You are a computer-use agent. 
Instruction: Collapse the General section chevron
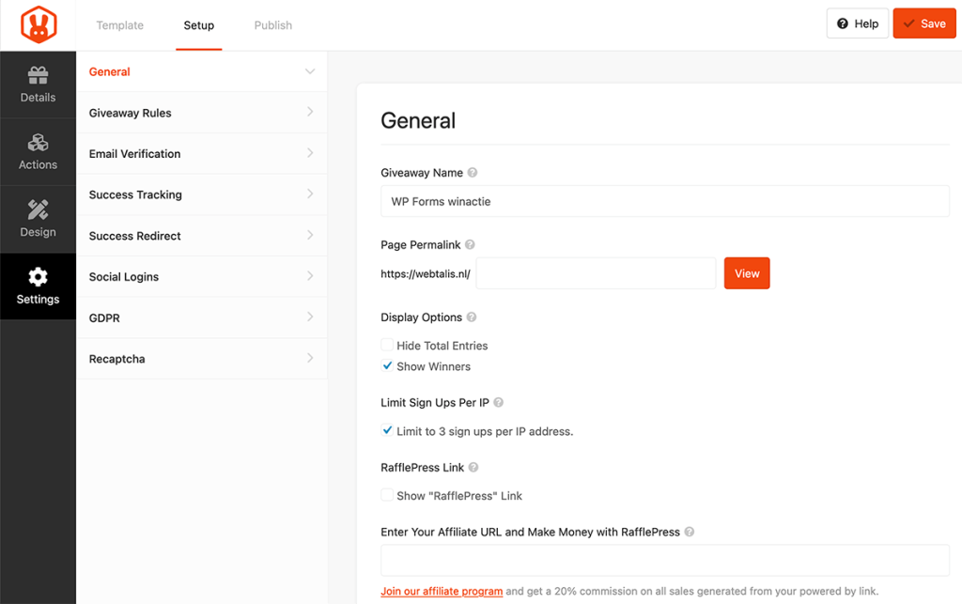pos(309,71)
